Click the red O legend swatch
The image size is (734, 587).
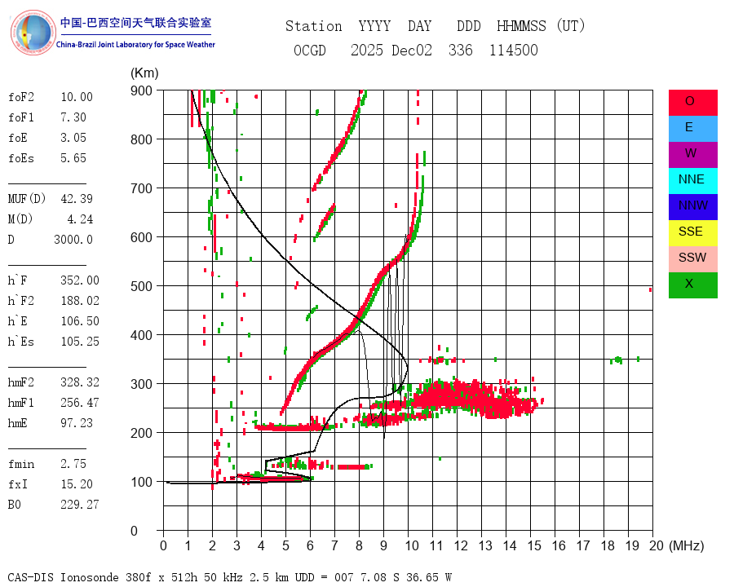point(692,103)
